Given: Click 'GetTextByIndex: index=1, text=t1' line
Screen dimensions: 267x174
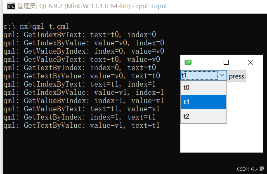Looking at the screenshot, I should pyautogui.click(x=80, y=117).
